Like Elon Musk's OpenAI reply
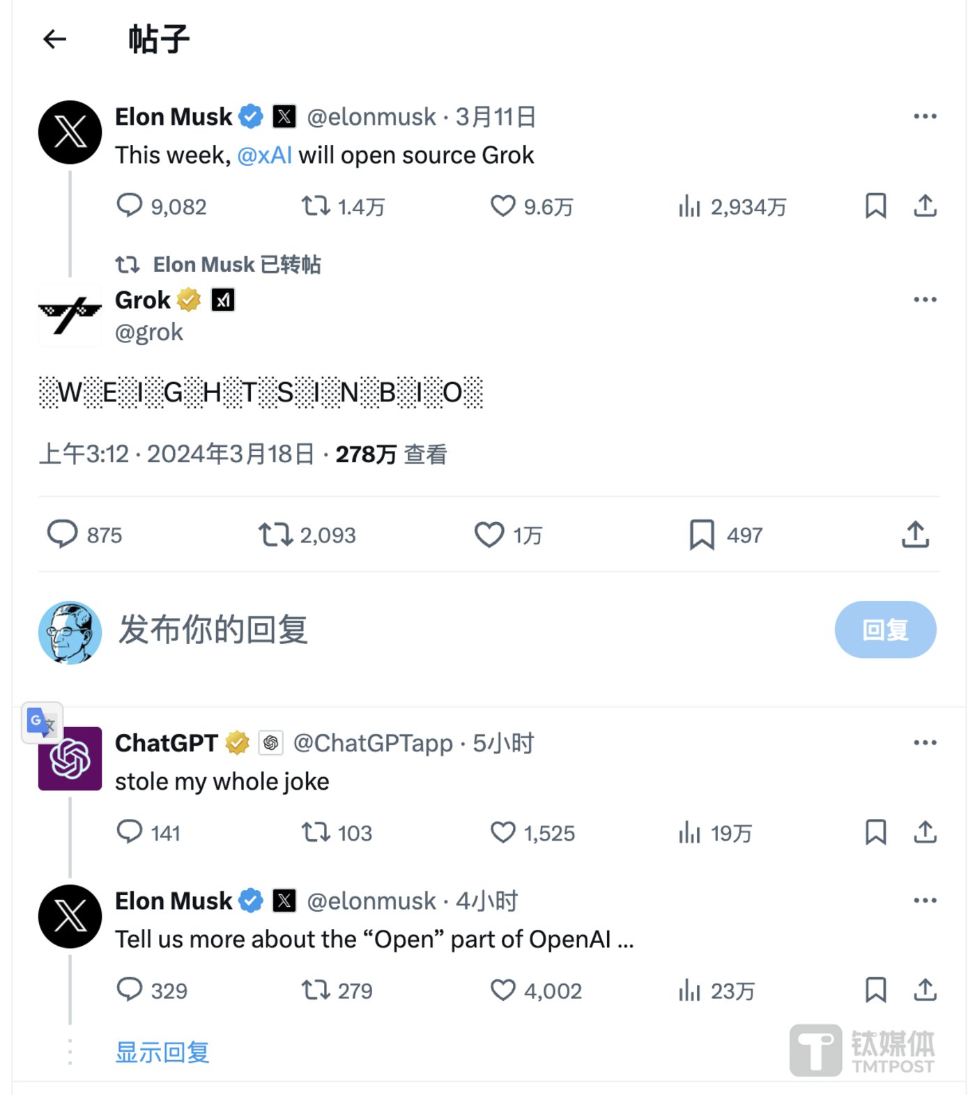975x1095 pixels. pyautogui.click(x=502, y=990)
